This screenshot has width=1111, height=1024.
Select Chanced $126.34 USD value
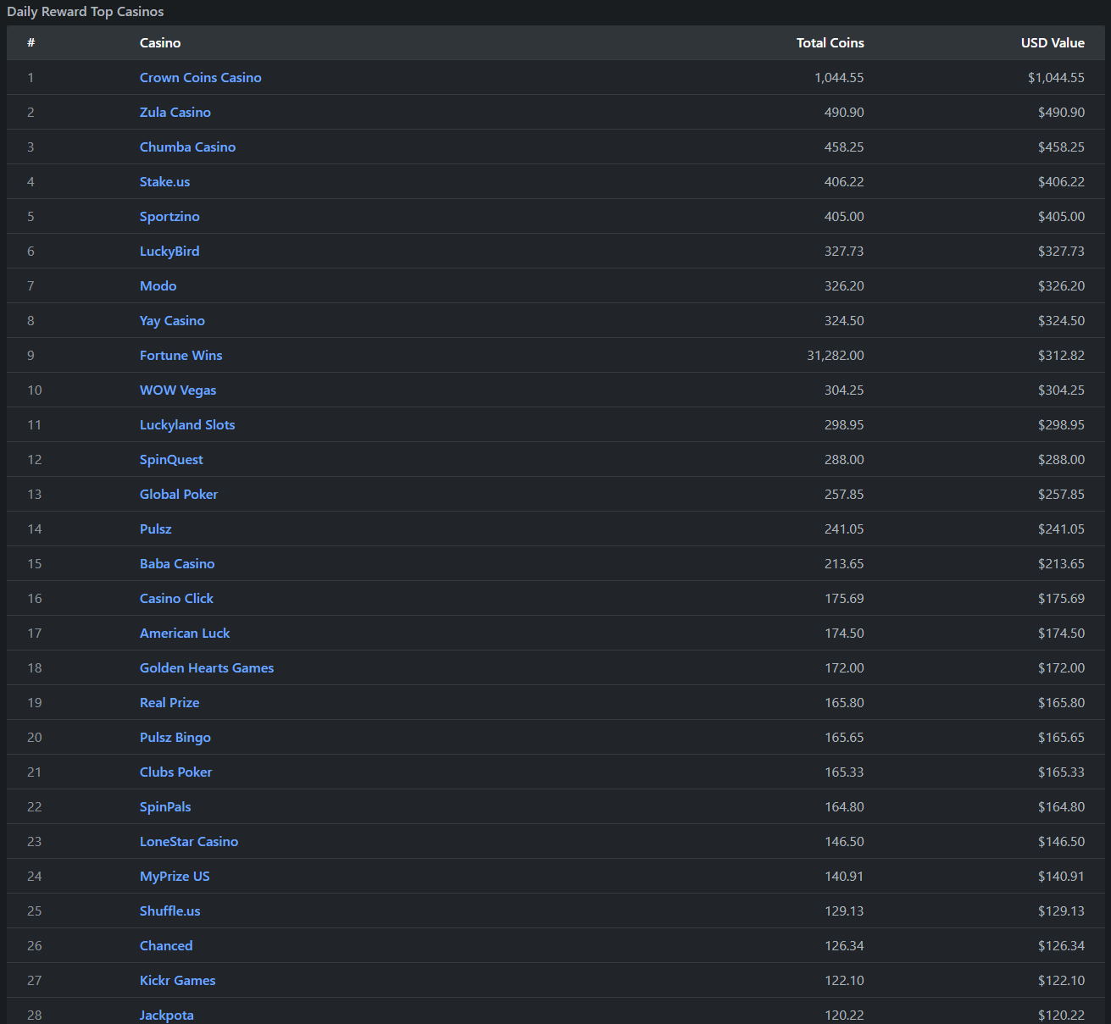(1061, 945)
